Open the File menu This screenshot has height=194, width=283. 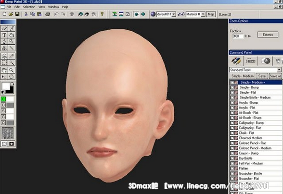pos(9,7)
